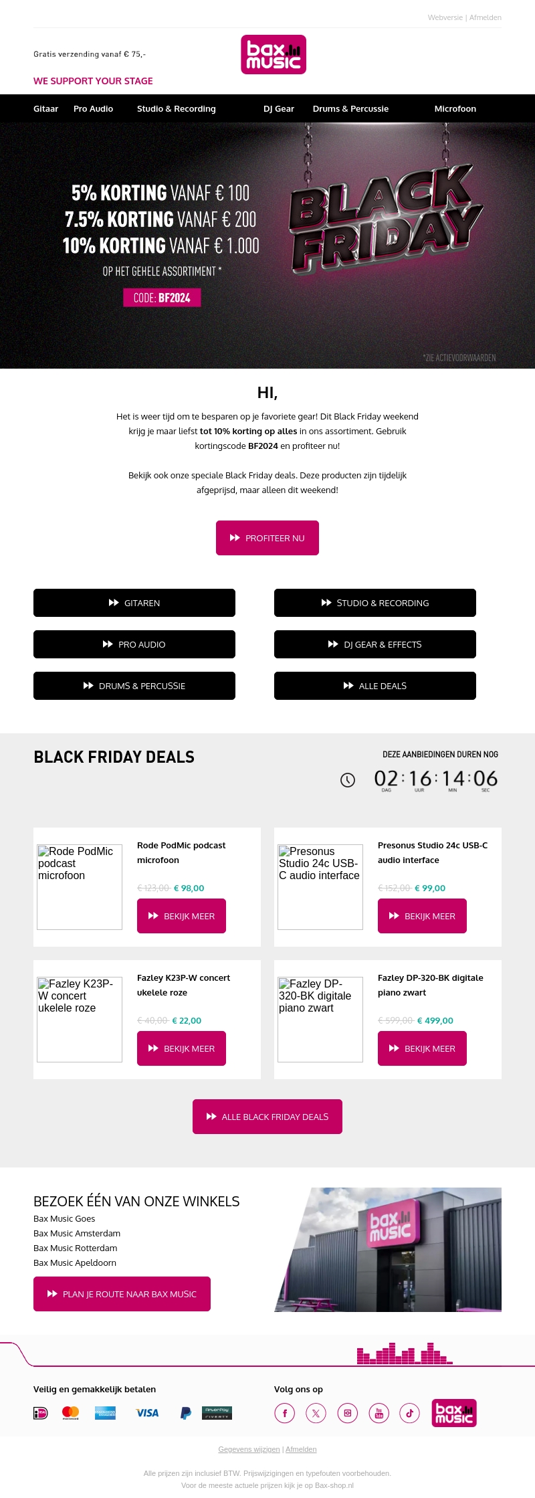Image resolution: width=535 pixels, height=1498 pixels.
Task: Click the Instagram icon in footer
Action: (x=347, y=1413)
